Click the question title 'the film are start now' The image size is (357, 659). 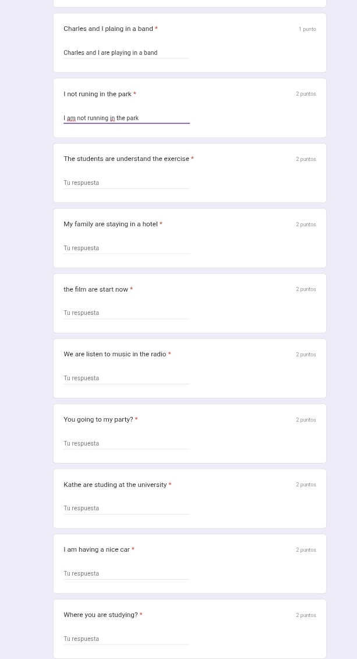[x=96, y=289]
